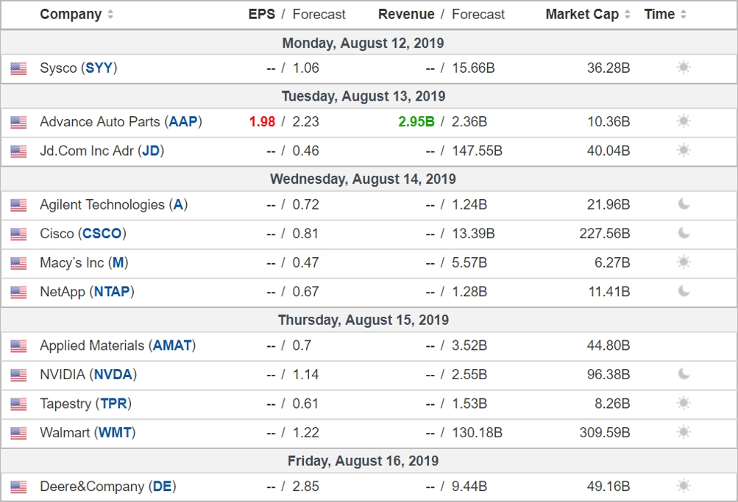Screen dimensions: 738x502
Task: Click the sun time icon for Sysco
Action: point(684,67)
